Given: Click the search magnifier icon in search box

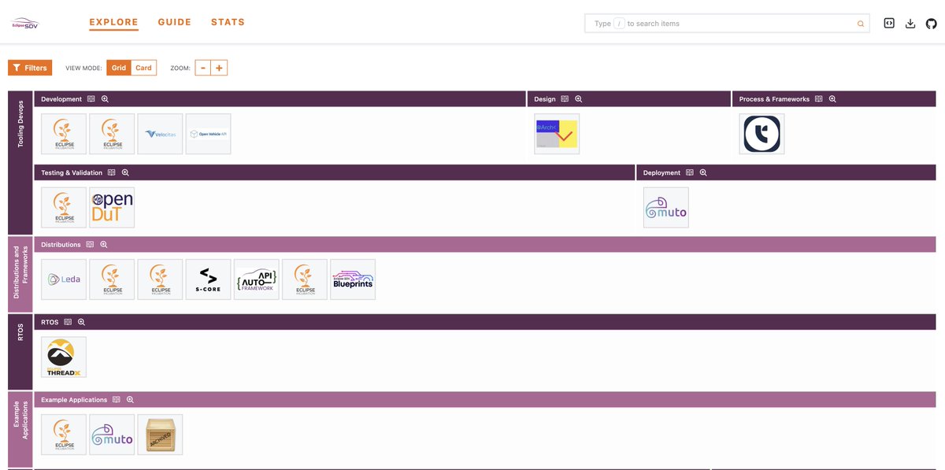Looking at the screenshot, I should point(861,24).
